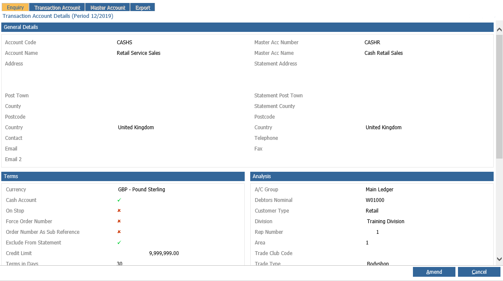Click the Statement County label
The width and height of the screenshot is (503, 281).
[x=274, y=106]
